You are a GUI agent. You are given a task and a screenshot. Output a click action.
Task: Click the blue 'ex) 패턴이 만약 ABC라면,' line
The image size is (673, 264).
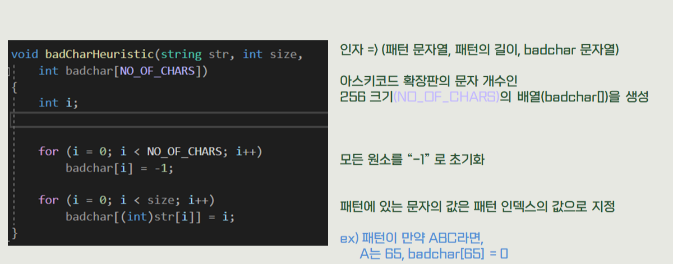click(412, 238)
